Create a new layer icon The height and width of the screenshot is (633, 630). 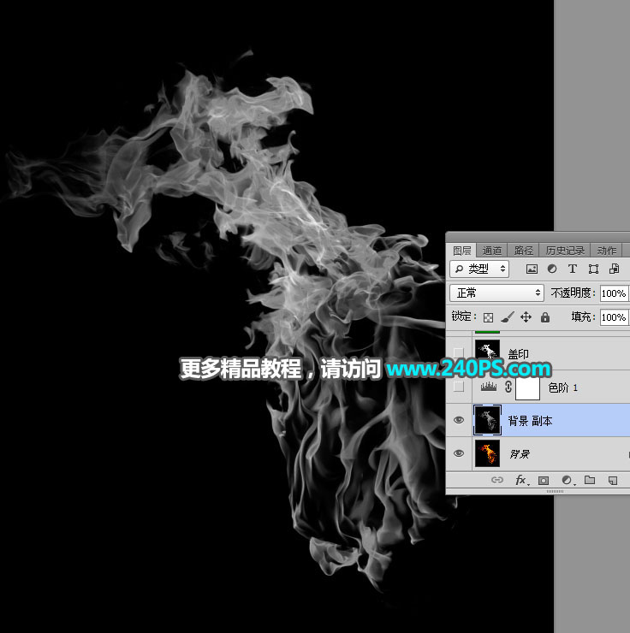(x=613, y=481)
